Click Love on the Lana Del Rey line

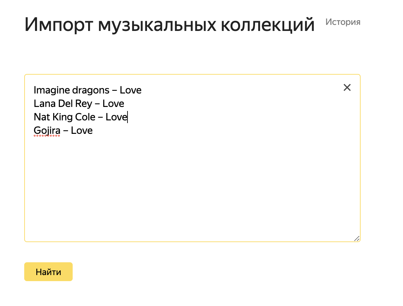[x=113, y=104]
